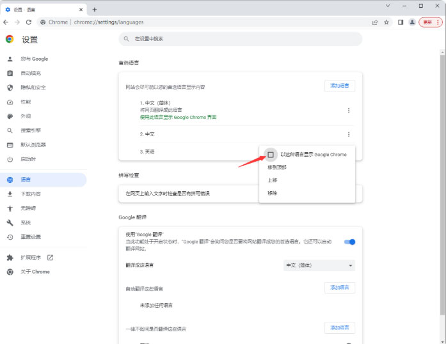Click 添加语言 for 自动翻译这些语言
446x344 pixels.
[x=339, y=288]
